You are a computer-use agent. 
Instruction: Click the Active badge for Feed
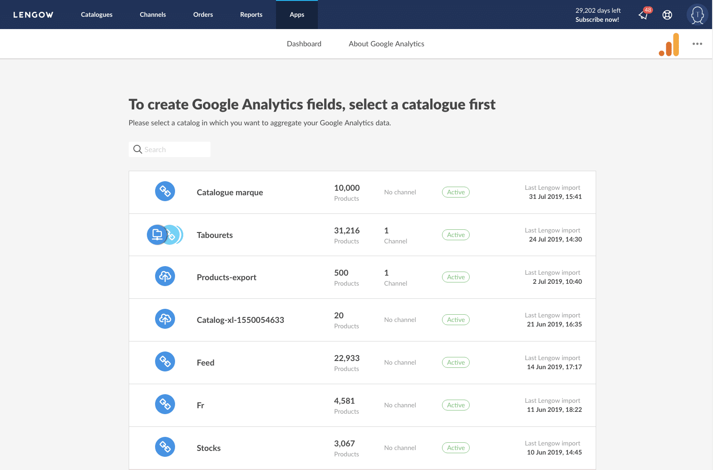(456, 362)
